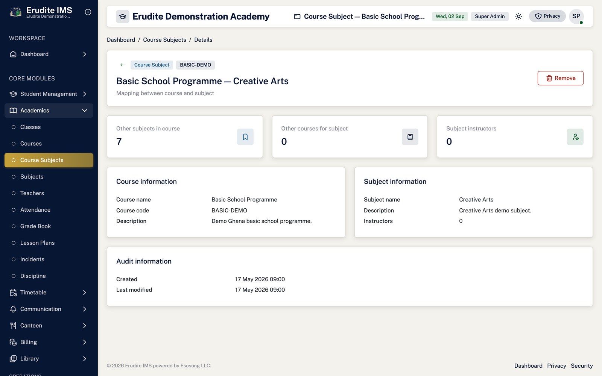Image resolution: width=602 pixels, height=376 pixels.
Task: Click the Dashboard home icon in the sidebar
Action: point(13,54)
